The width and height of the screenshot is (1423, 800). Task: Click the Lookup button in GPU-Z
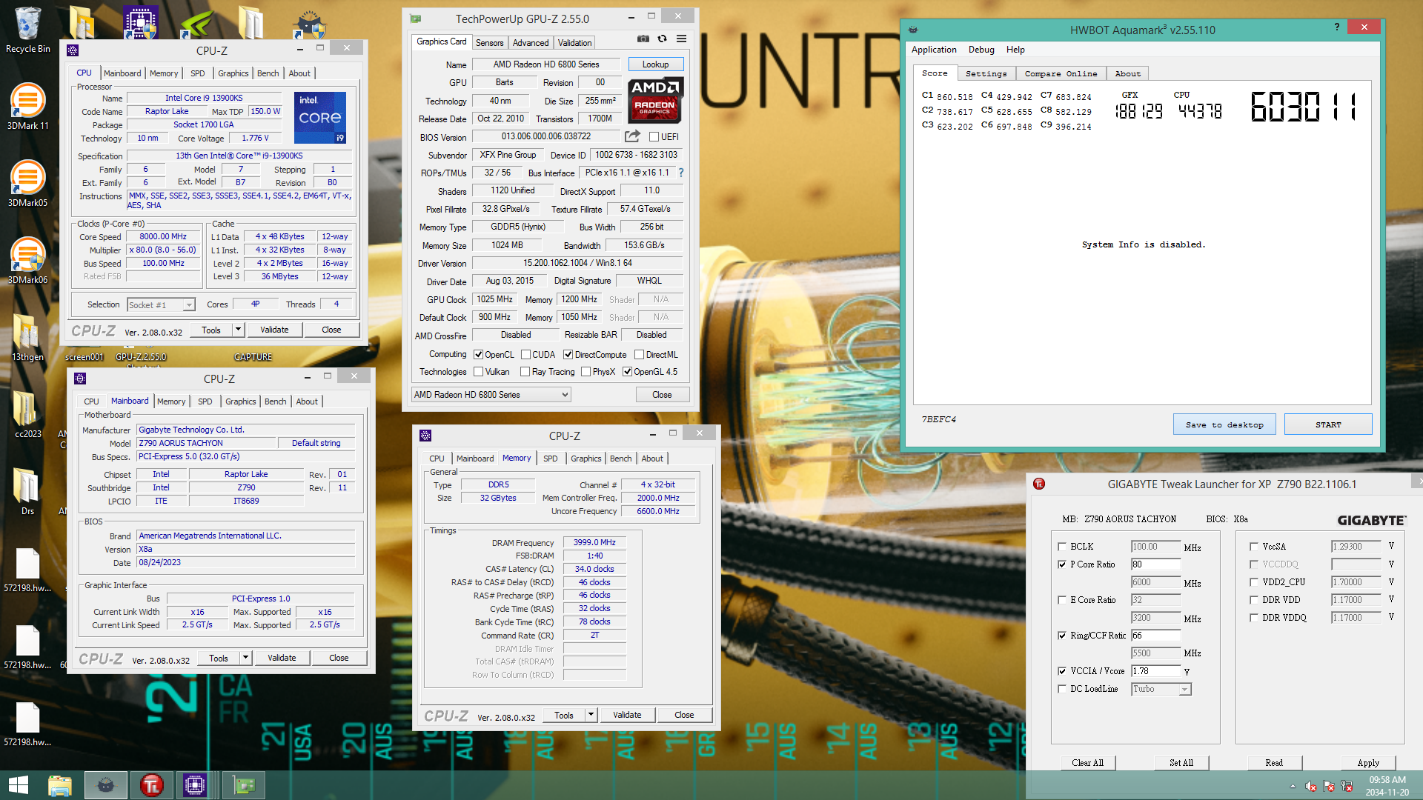[x=655, y=64]
